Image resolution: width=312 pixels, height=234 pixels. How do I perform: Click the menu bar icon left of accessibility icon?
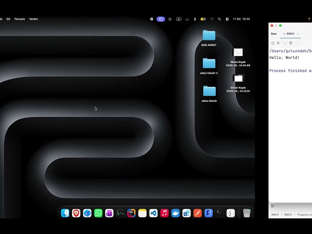pos(187,19)
